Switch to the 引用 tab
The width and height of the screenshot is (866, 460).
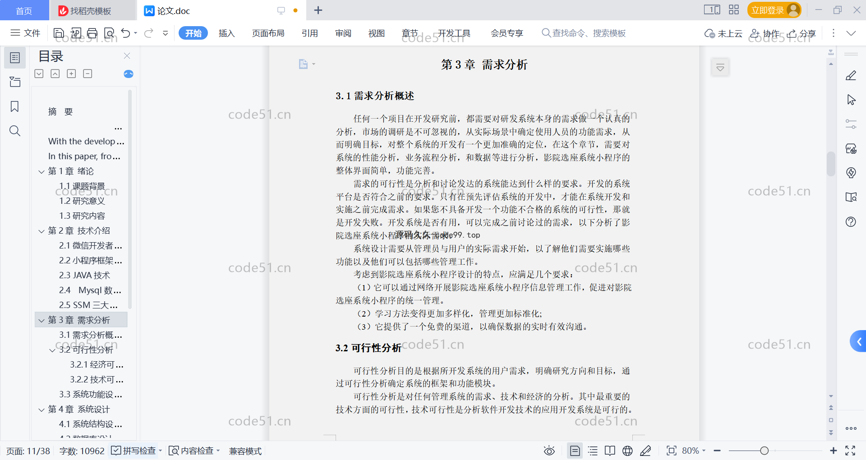pyautogui.click(x=310, y=33)
